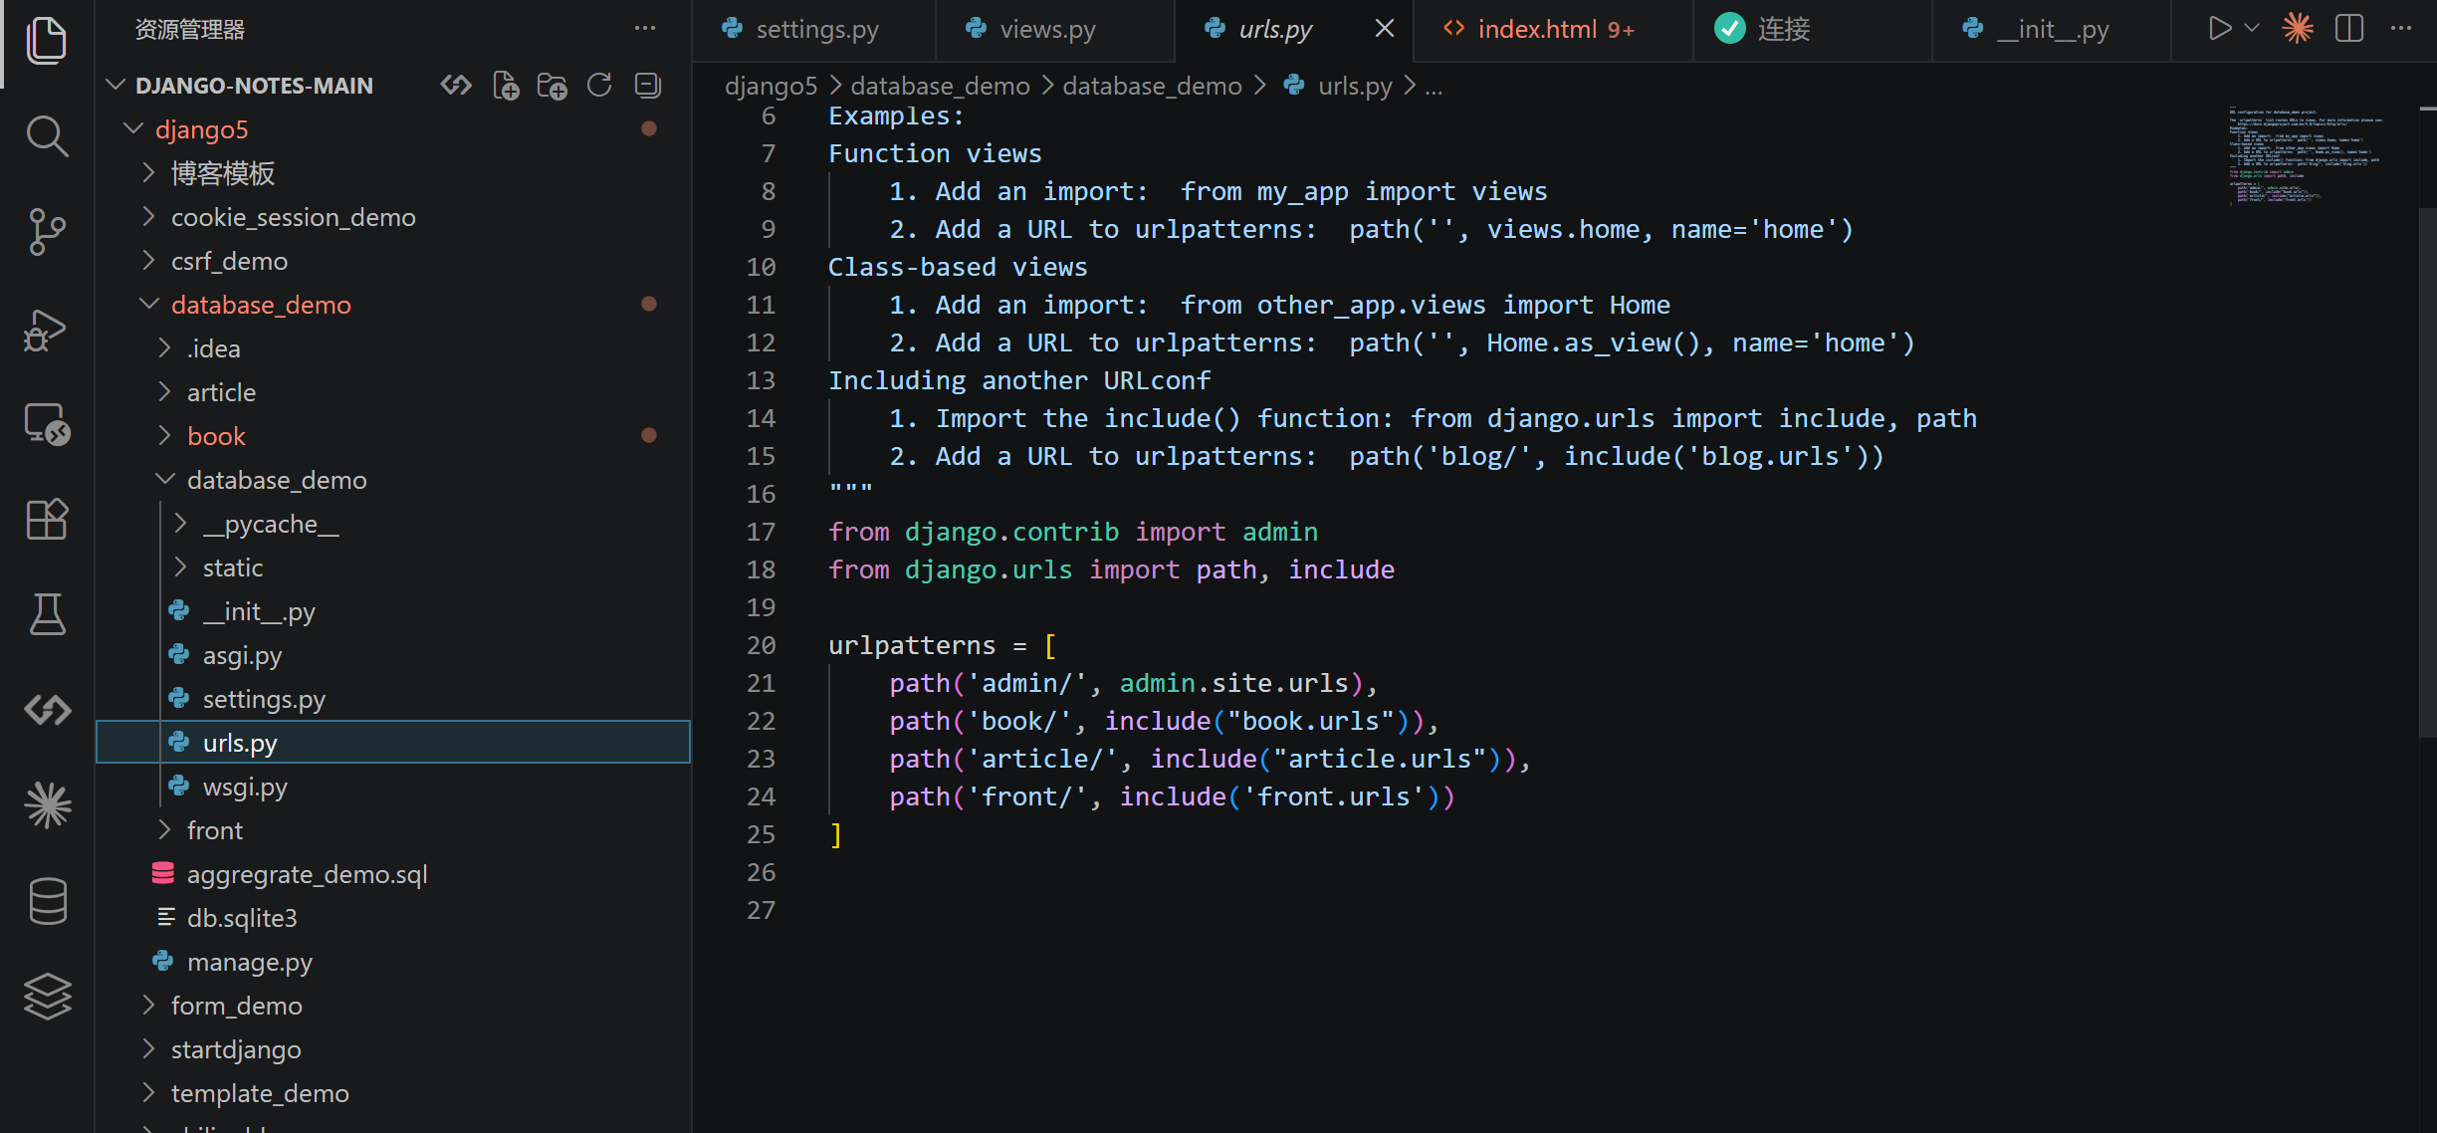Expand the front folder

pyautogui.click(x=214, y=830)
